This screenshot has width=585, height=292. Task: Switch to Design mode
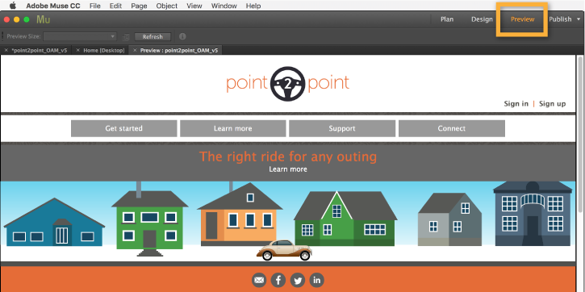point(482,19)
